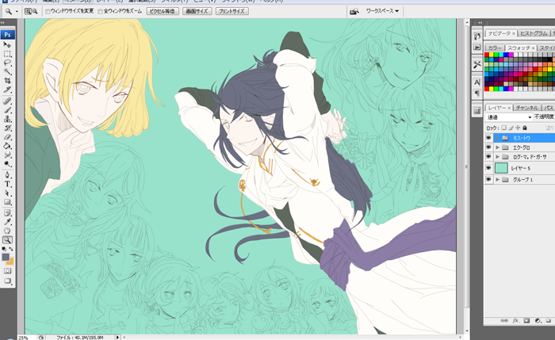Select the Magic Wand tool
This screenshot has width=555, height=340.
coord(7,72)
